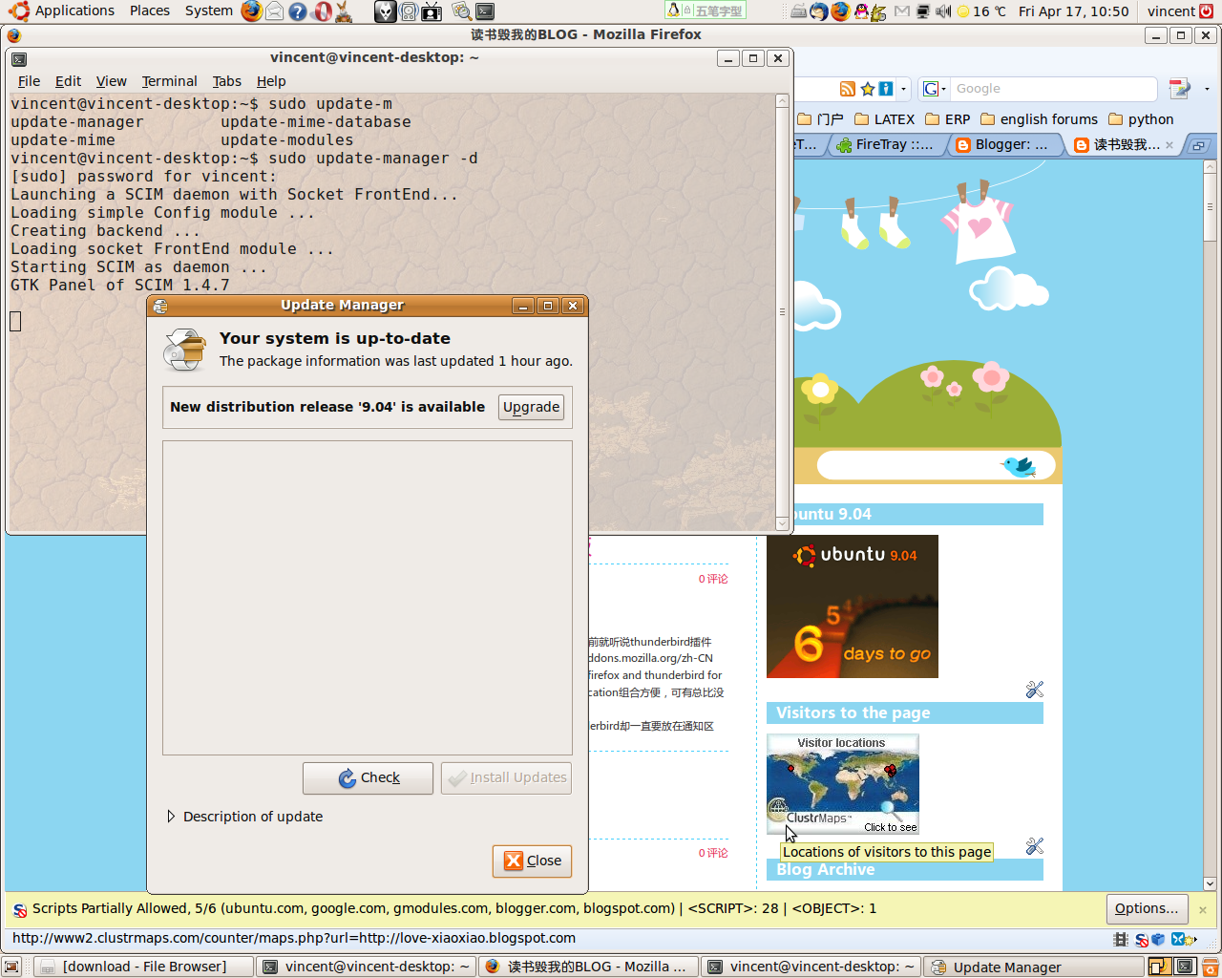Click the ScribeFire notepad toolbar icon
1222x978 pixels.
tap(1180, 89)
